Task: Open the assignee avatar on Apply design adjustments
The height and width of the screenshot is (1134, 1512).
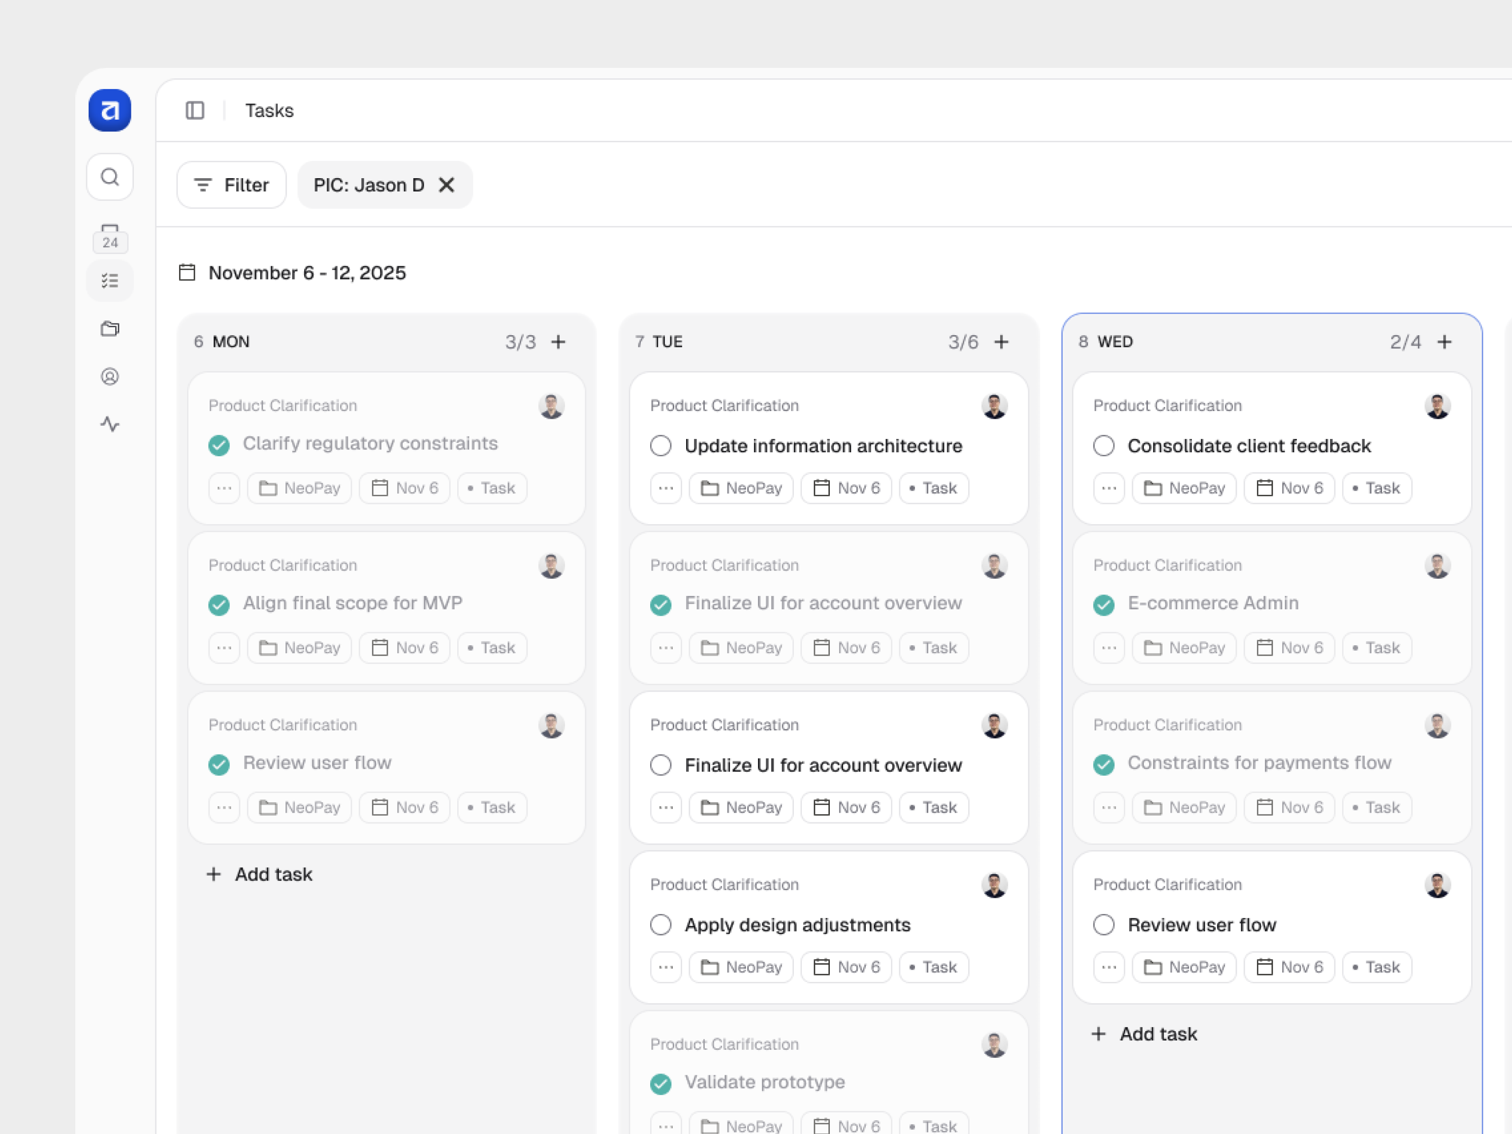Action: pos(995,885)
